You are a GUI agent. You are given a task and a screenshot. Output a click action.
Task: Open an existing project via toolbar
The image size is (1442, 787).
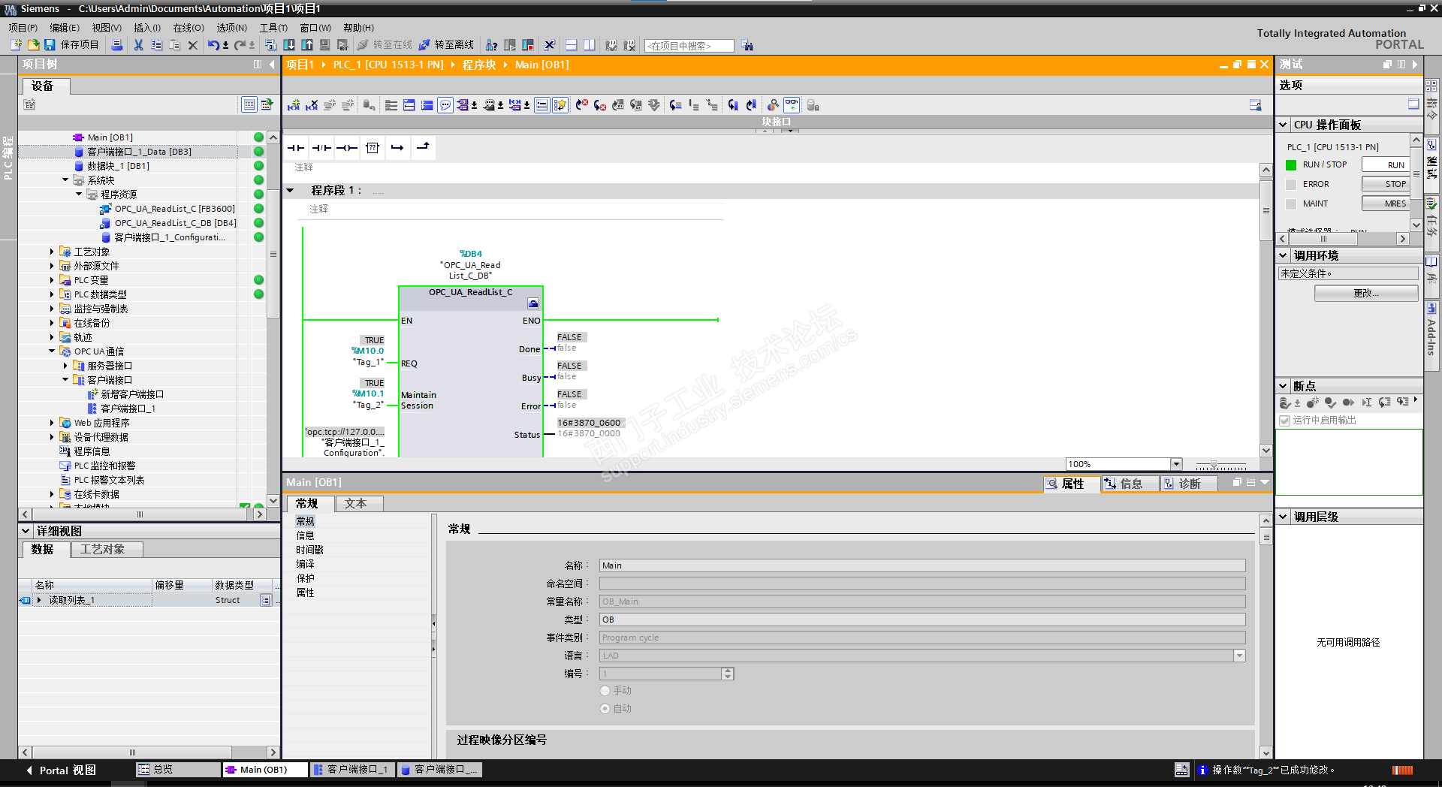tap(33, 45)
